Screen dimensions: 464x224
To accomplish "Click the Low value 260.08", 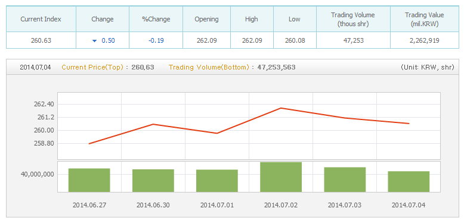I will [295, 40].
